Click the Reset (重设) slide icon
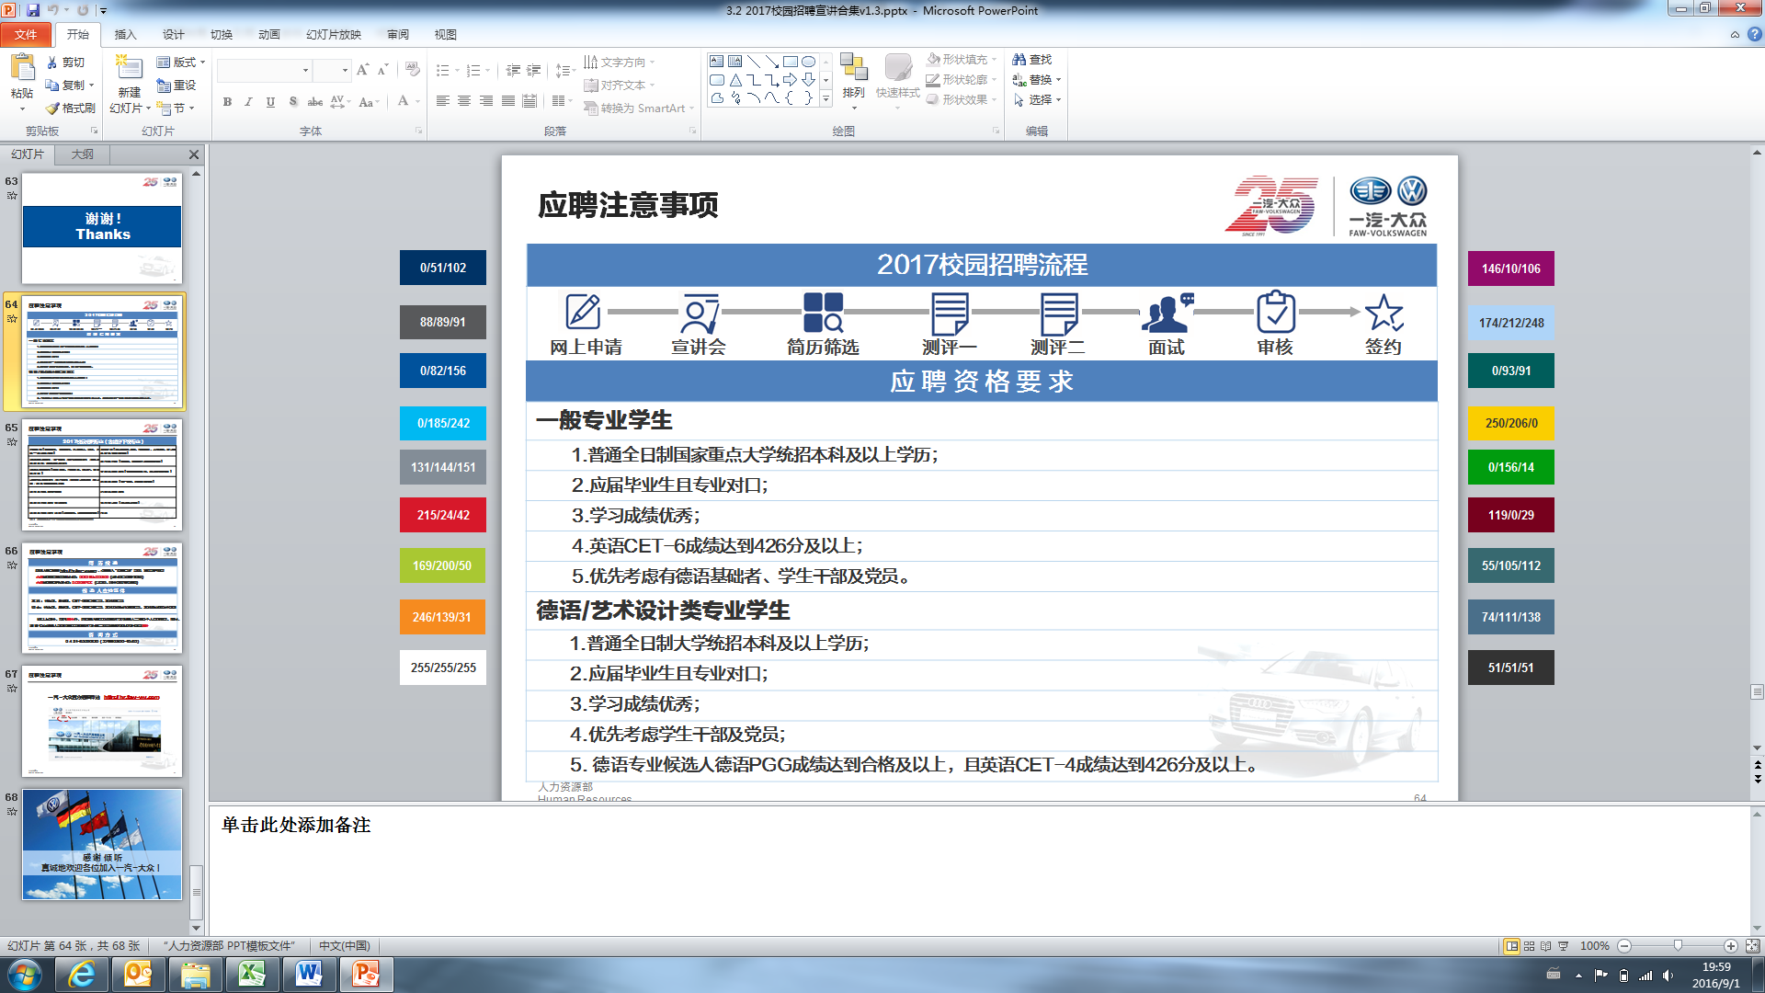This screenshot has width=1765, height=993. 164,86
